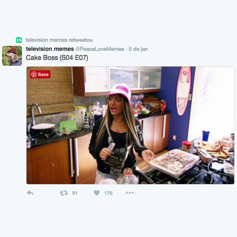Visit the @PeaceLoveMemes handle
Screen dimensions: 237x237
point(100,49)
